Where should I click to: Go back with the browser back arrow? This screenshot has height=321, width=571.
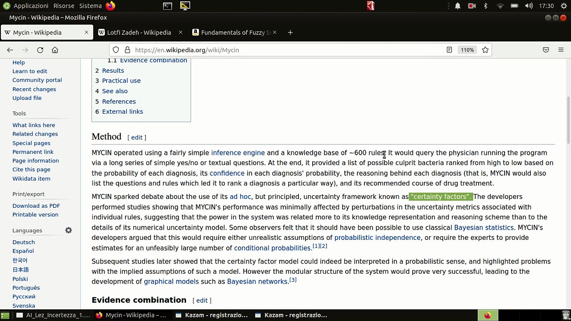coord(10,50)
